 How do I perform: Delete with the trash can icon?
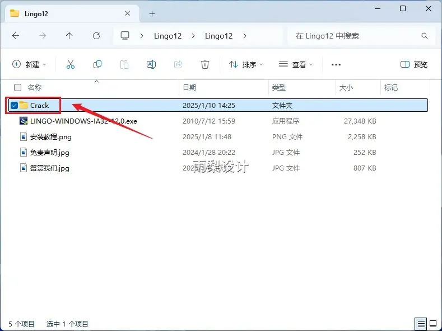[x=205, y=64]
